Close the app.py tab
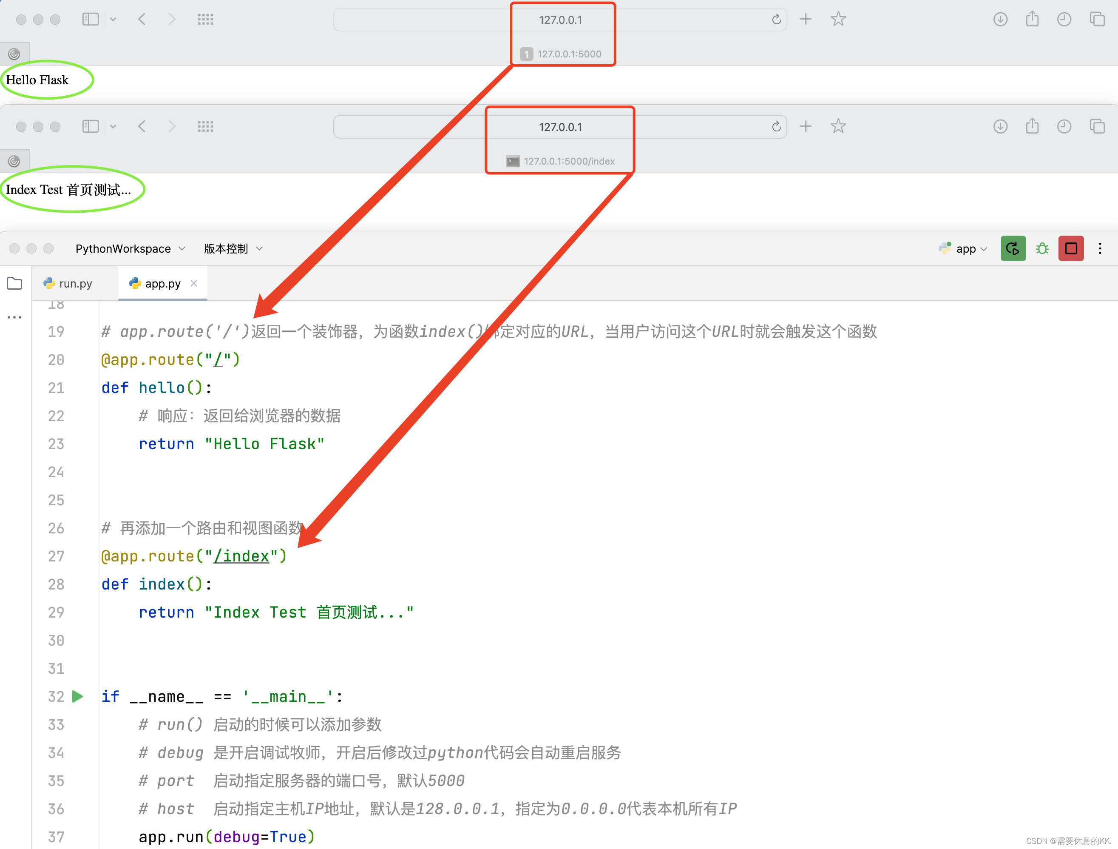Screen dimensions: 1118x849 click(x=193, y=283)
